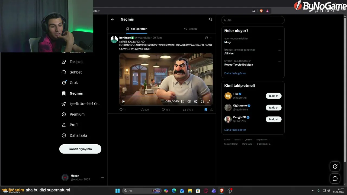Click the taskbar Ara search box

coord(142,191)
